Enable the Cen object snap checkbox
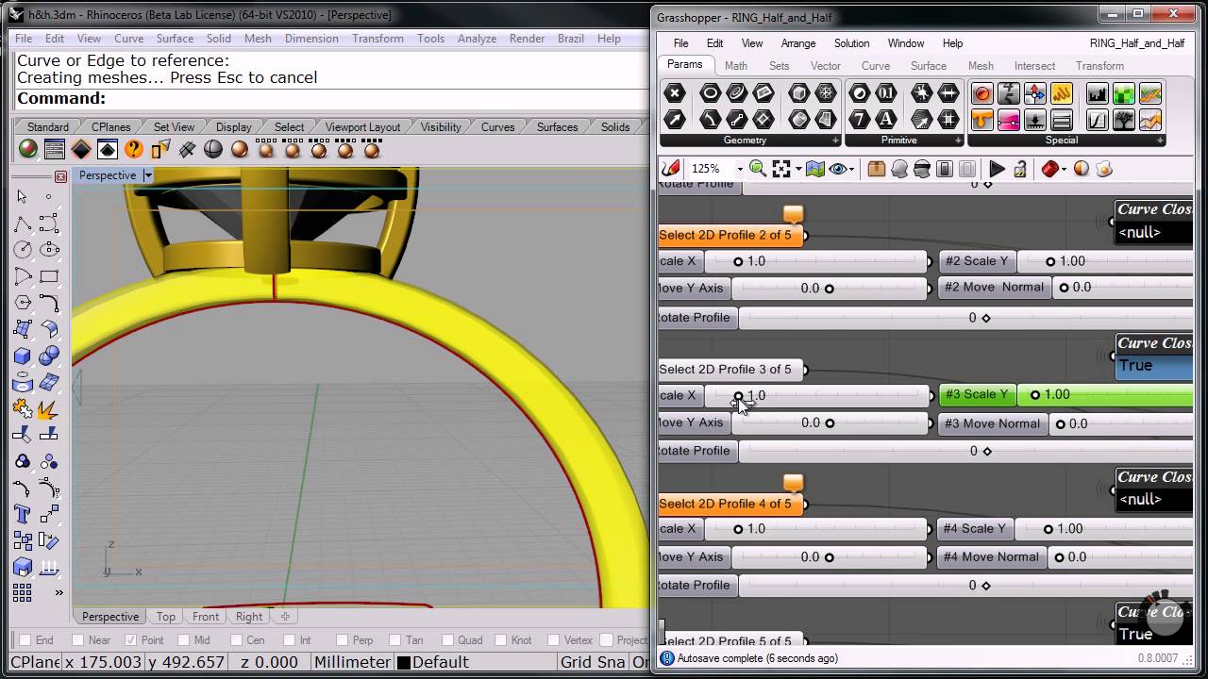The width and height of the screenshot is (1208, 679). pos(236,640)
